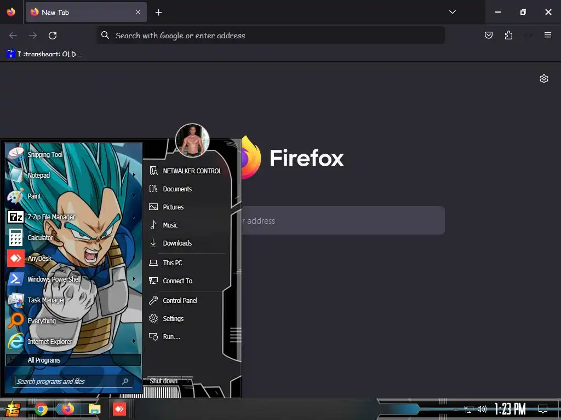Open Google Chrome from the taskbar

(41, 409)
